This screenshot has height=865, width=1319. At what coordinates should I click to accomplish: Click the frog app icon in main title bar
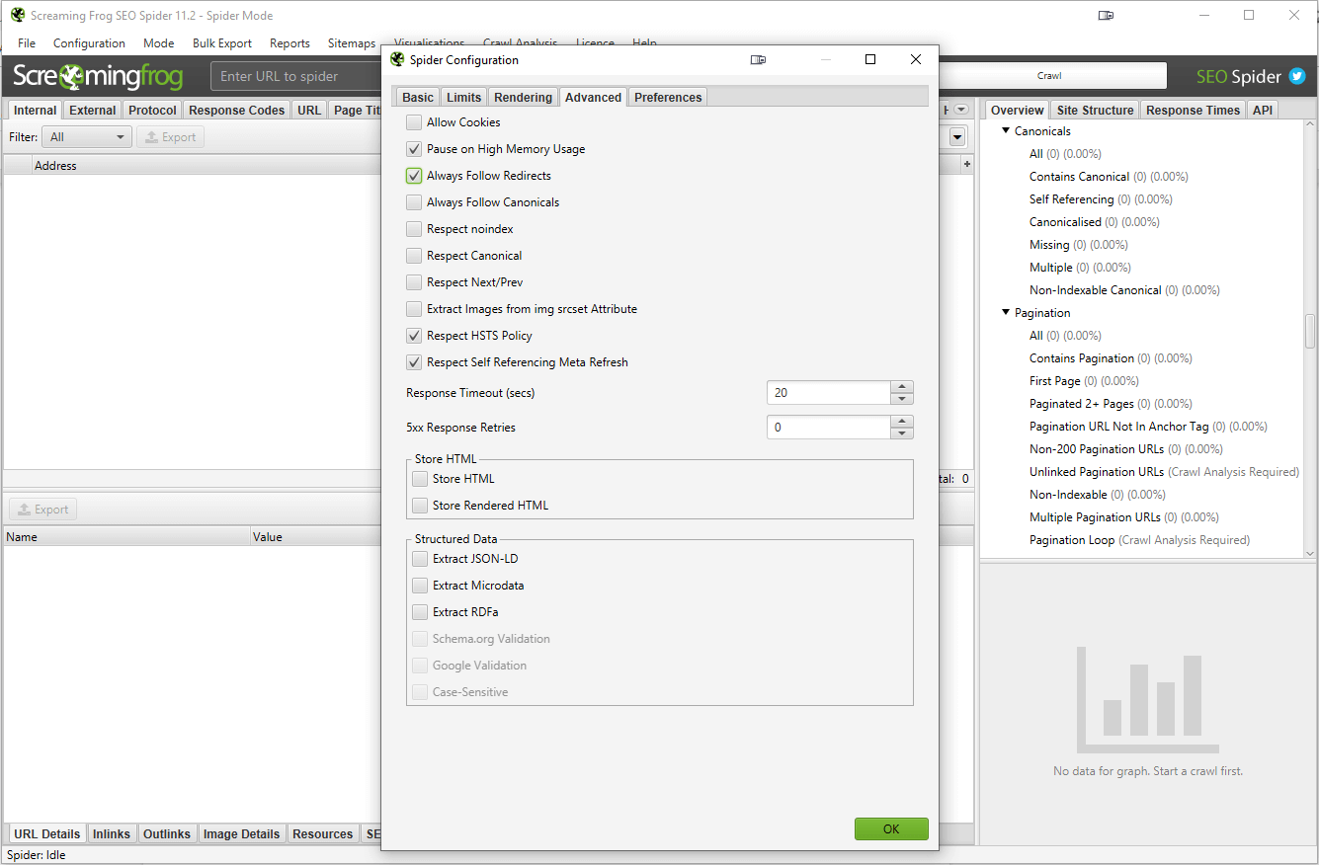[x=18, y=15]
